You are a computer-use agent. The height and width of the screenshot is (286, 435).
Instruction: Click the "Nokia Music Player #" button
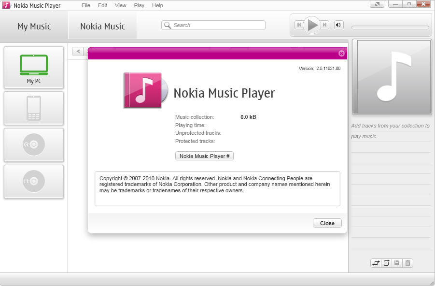coord(204,156)
